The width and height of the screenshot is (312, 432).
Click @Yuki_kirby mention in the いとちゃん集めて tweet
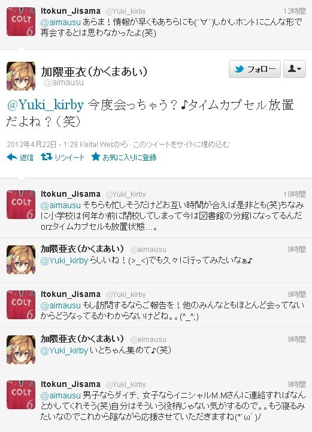pos(64,350)
